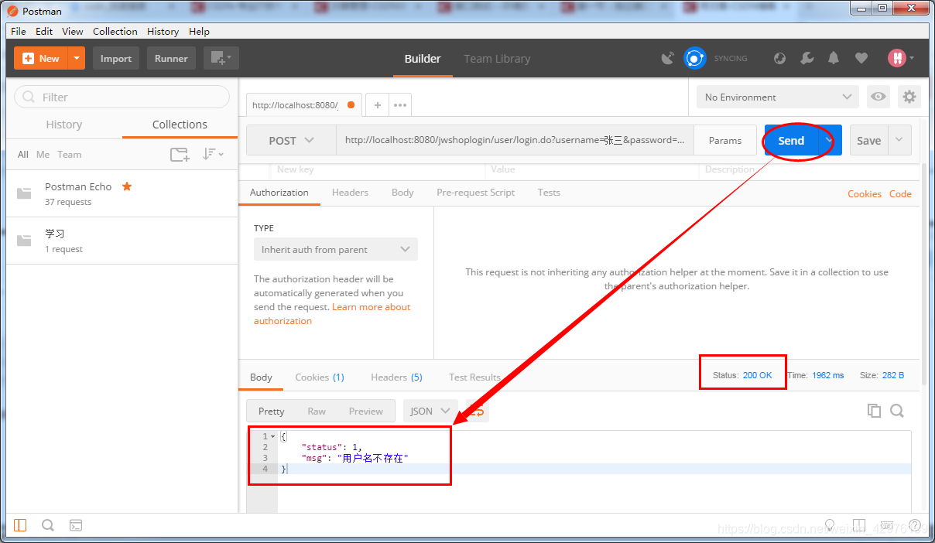The height and width of the screenshot is (543, 935).
Task: Open settings via the wrench icon
Action: (807, 58)
